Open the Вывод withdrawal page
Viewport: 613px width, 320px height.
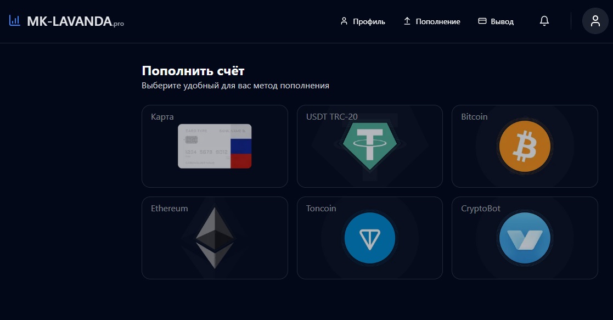(x=496, y=21)
